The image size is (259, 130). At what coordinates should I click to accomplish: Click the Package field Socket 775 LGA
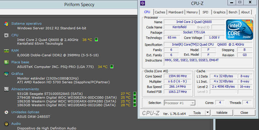click(194, 32)
